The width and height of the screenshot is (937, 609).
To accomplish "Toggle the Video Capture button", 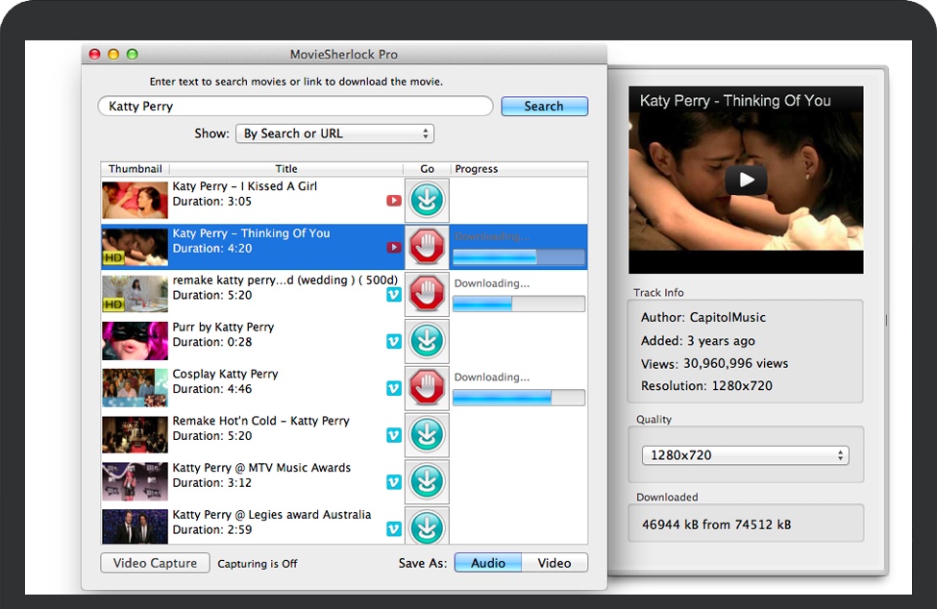I will 155,563.
